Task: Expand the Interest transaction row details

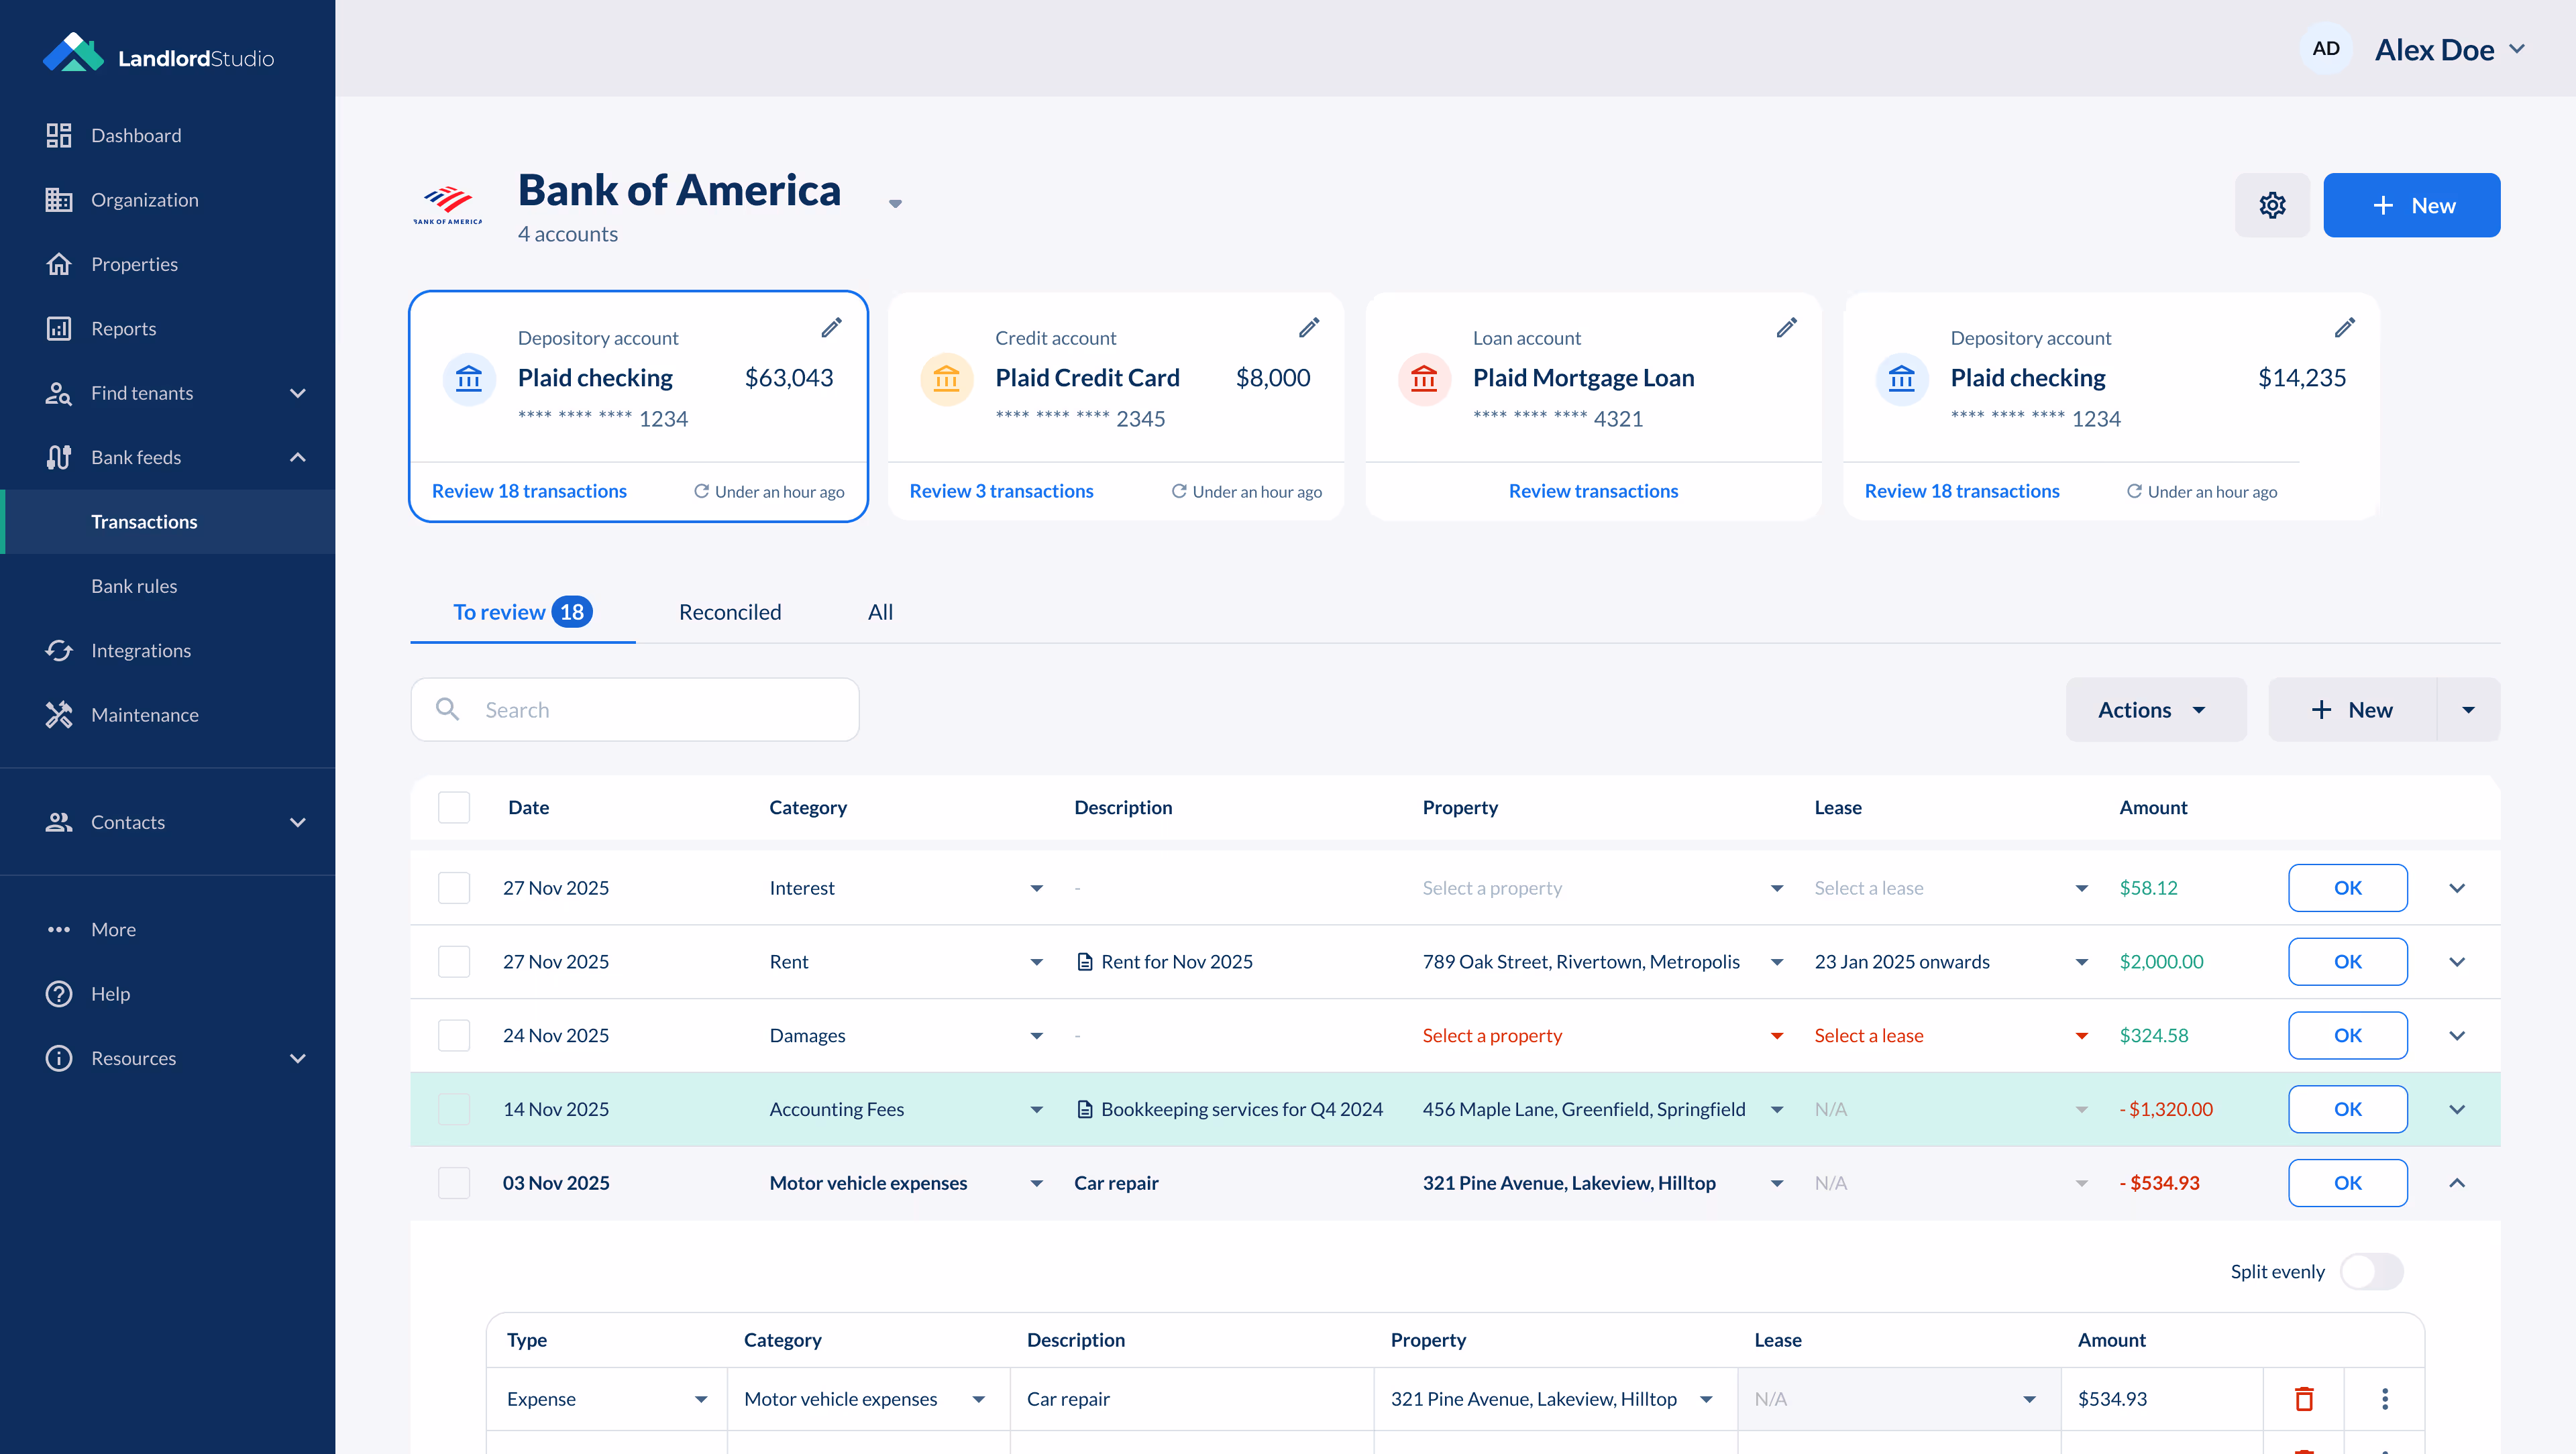Action: 2456,888
